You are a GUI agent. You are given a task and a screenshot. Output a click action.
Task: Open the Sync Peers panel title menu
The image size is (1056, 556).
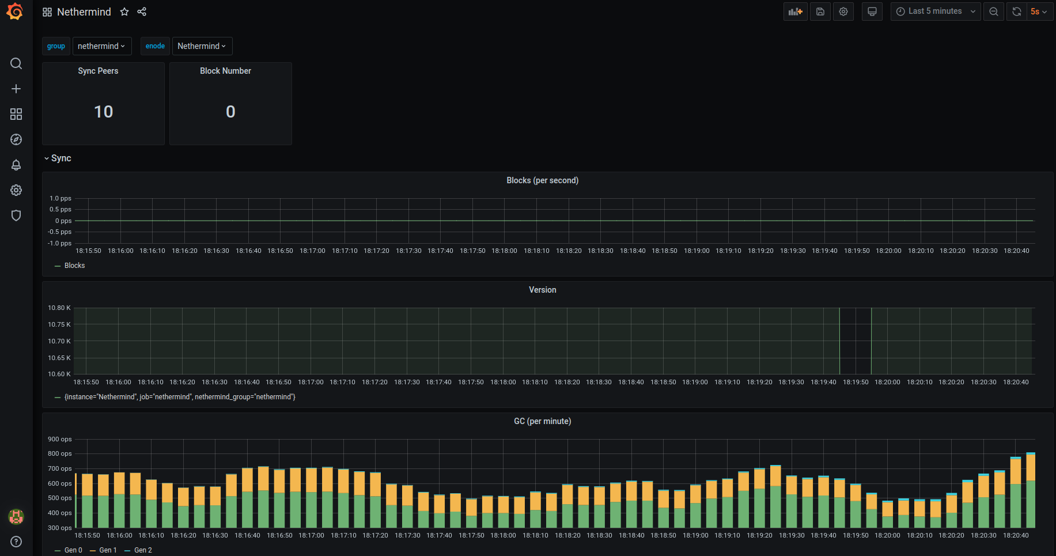[98, 71]
